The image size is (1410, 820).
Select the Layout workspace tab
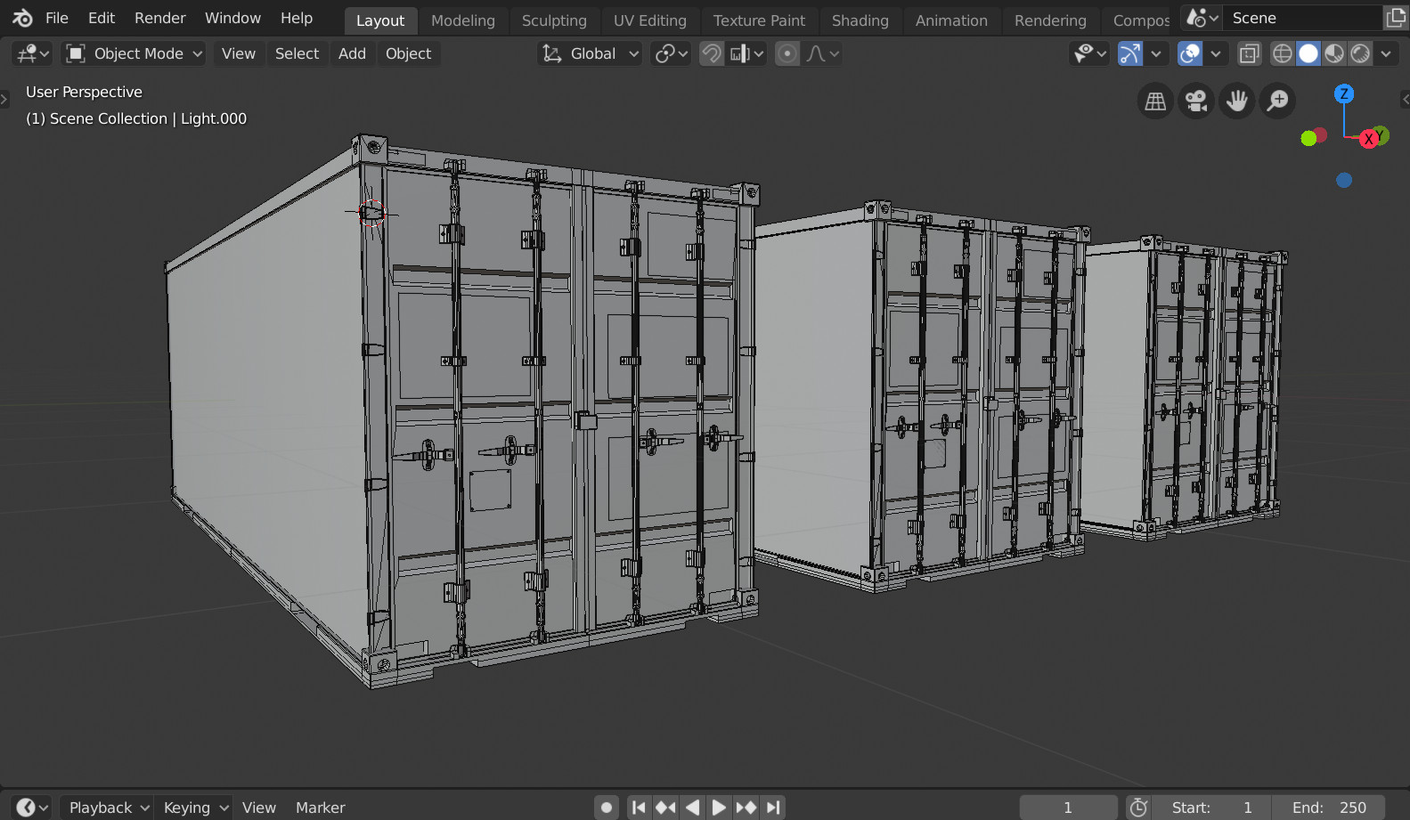click(x=380, y=20)
